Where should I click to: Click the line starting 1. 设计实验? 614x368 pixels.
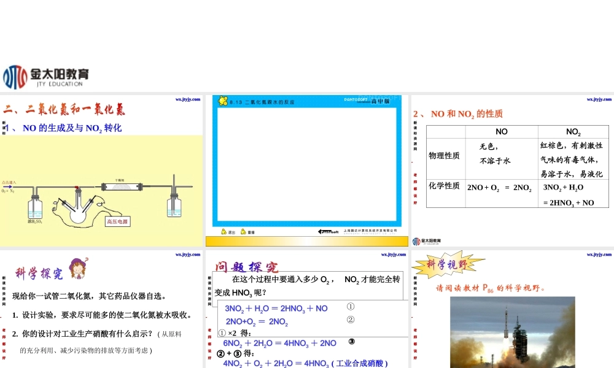click(102, 315)
